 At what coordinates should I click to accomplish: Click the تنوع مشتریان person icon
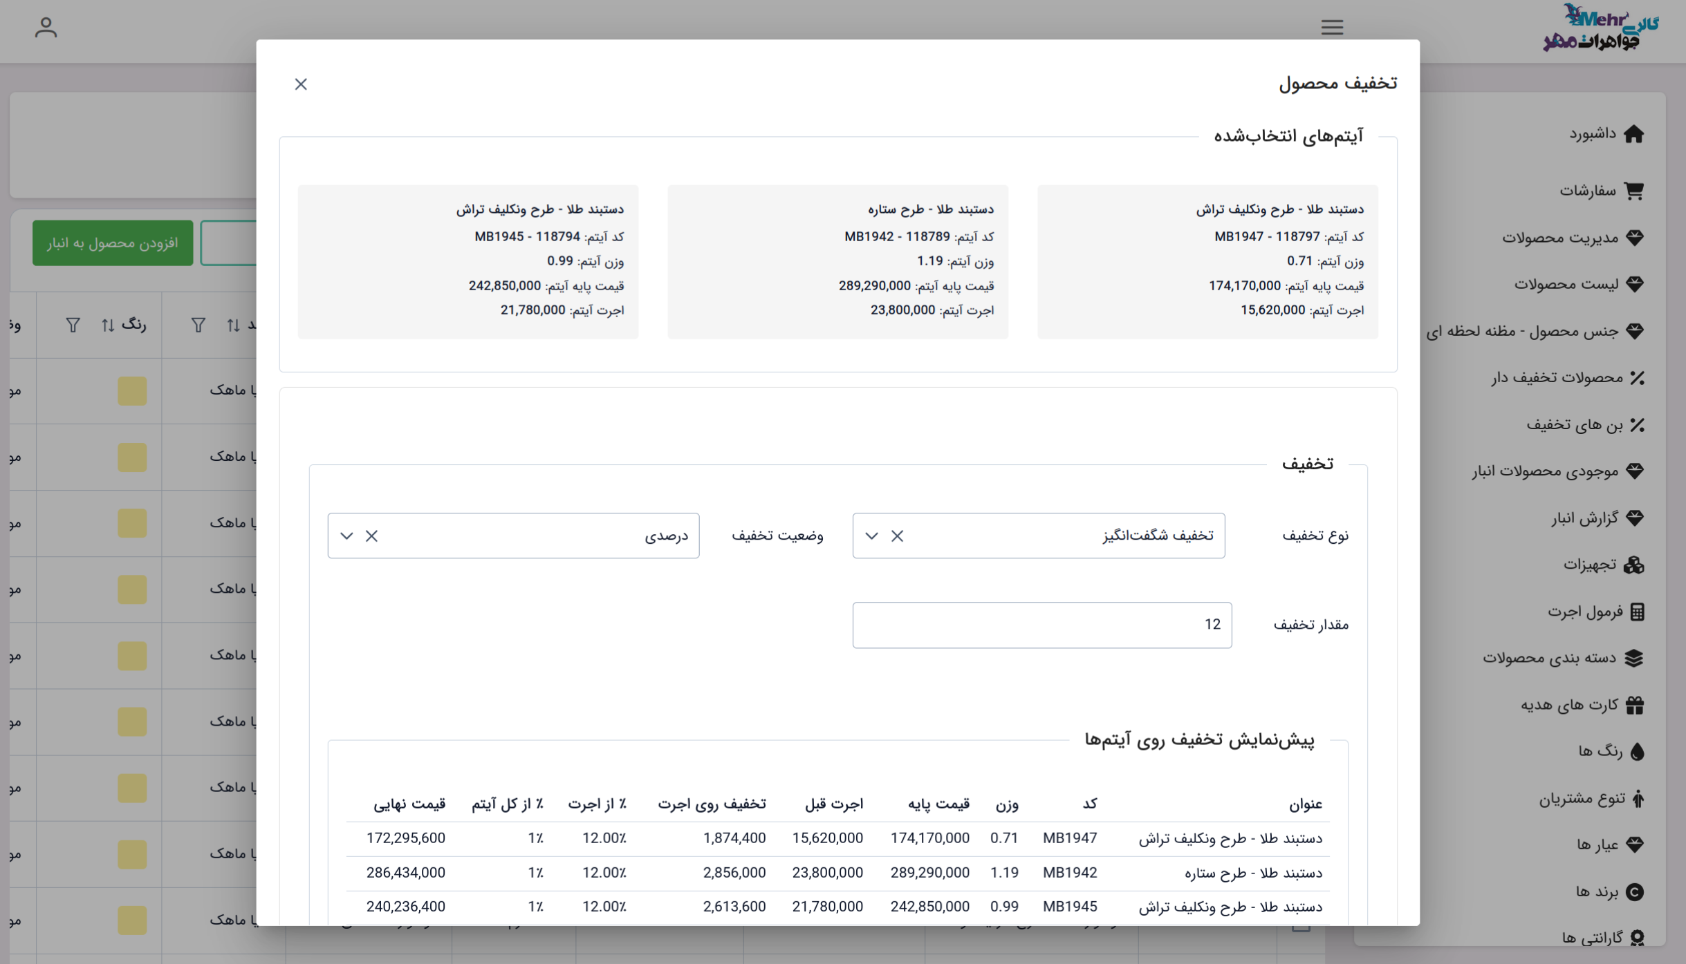(1638, 799)
